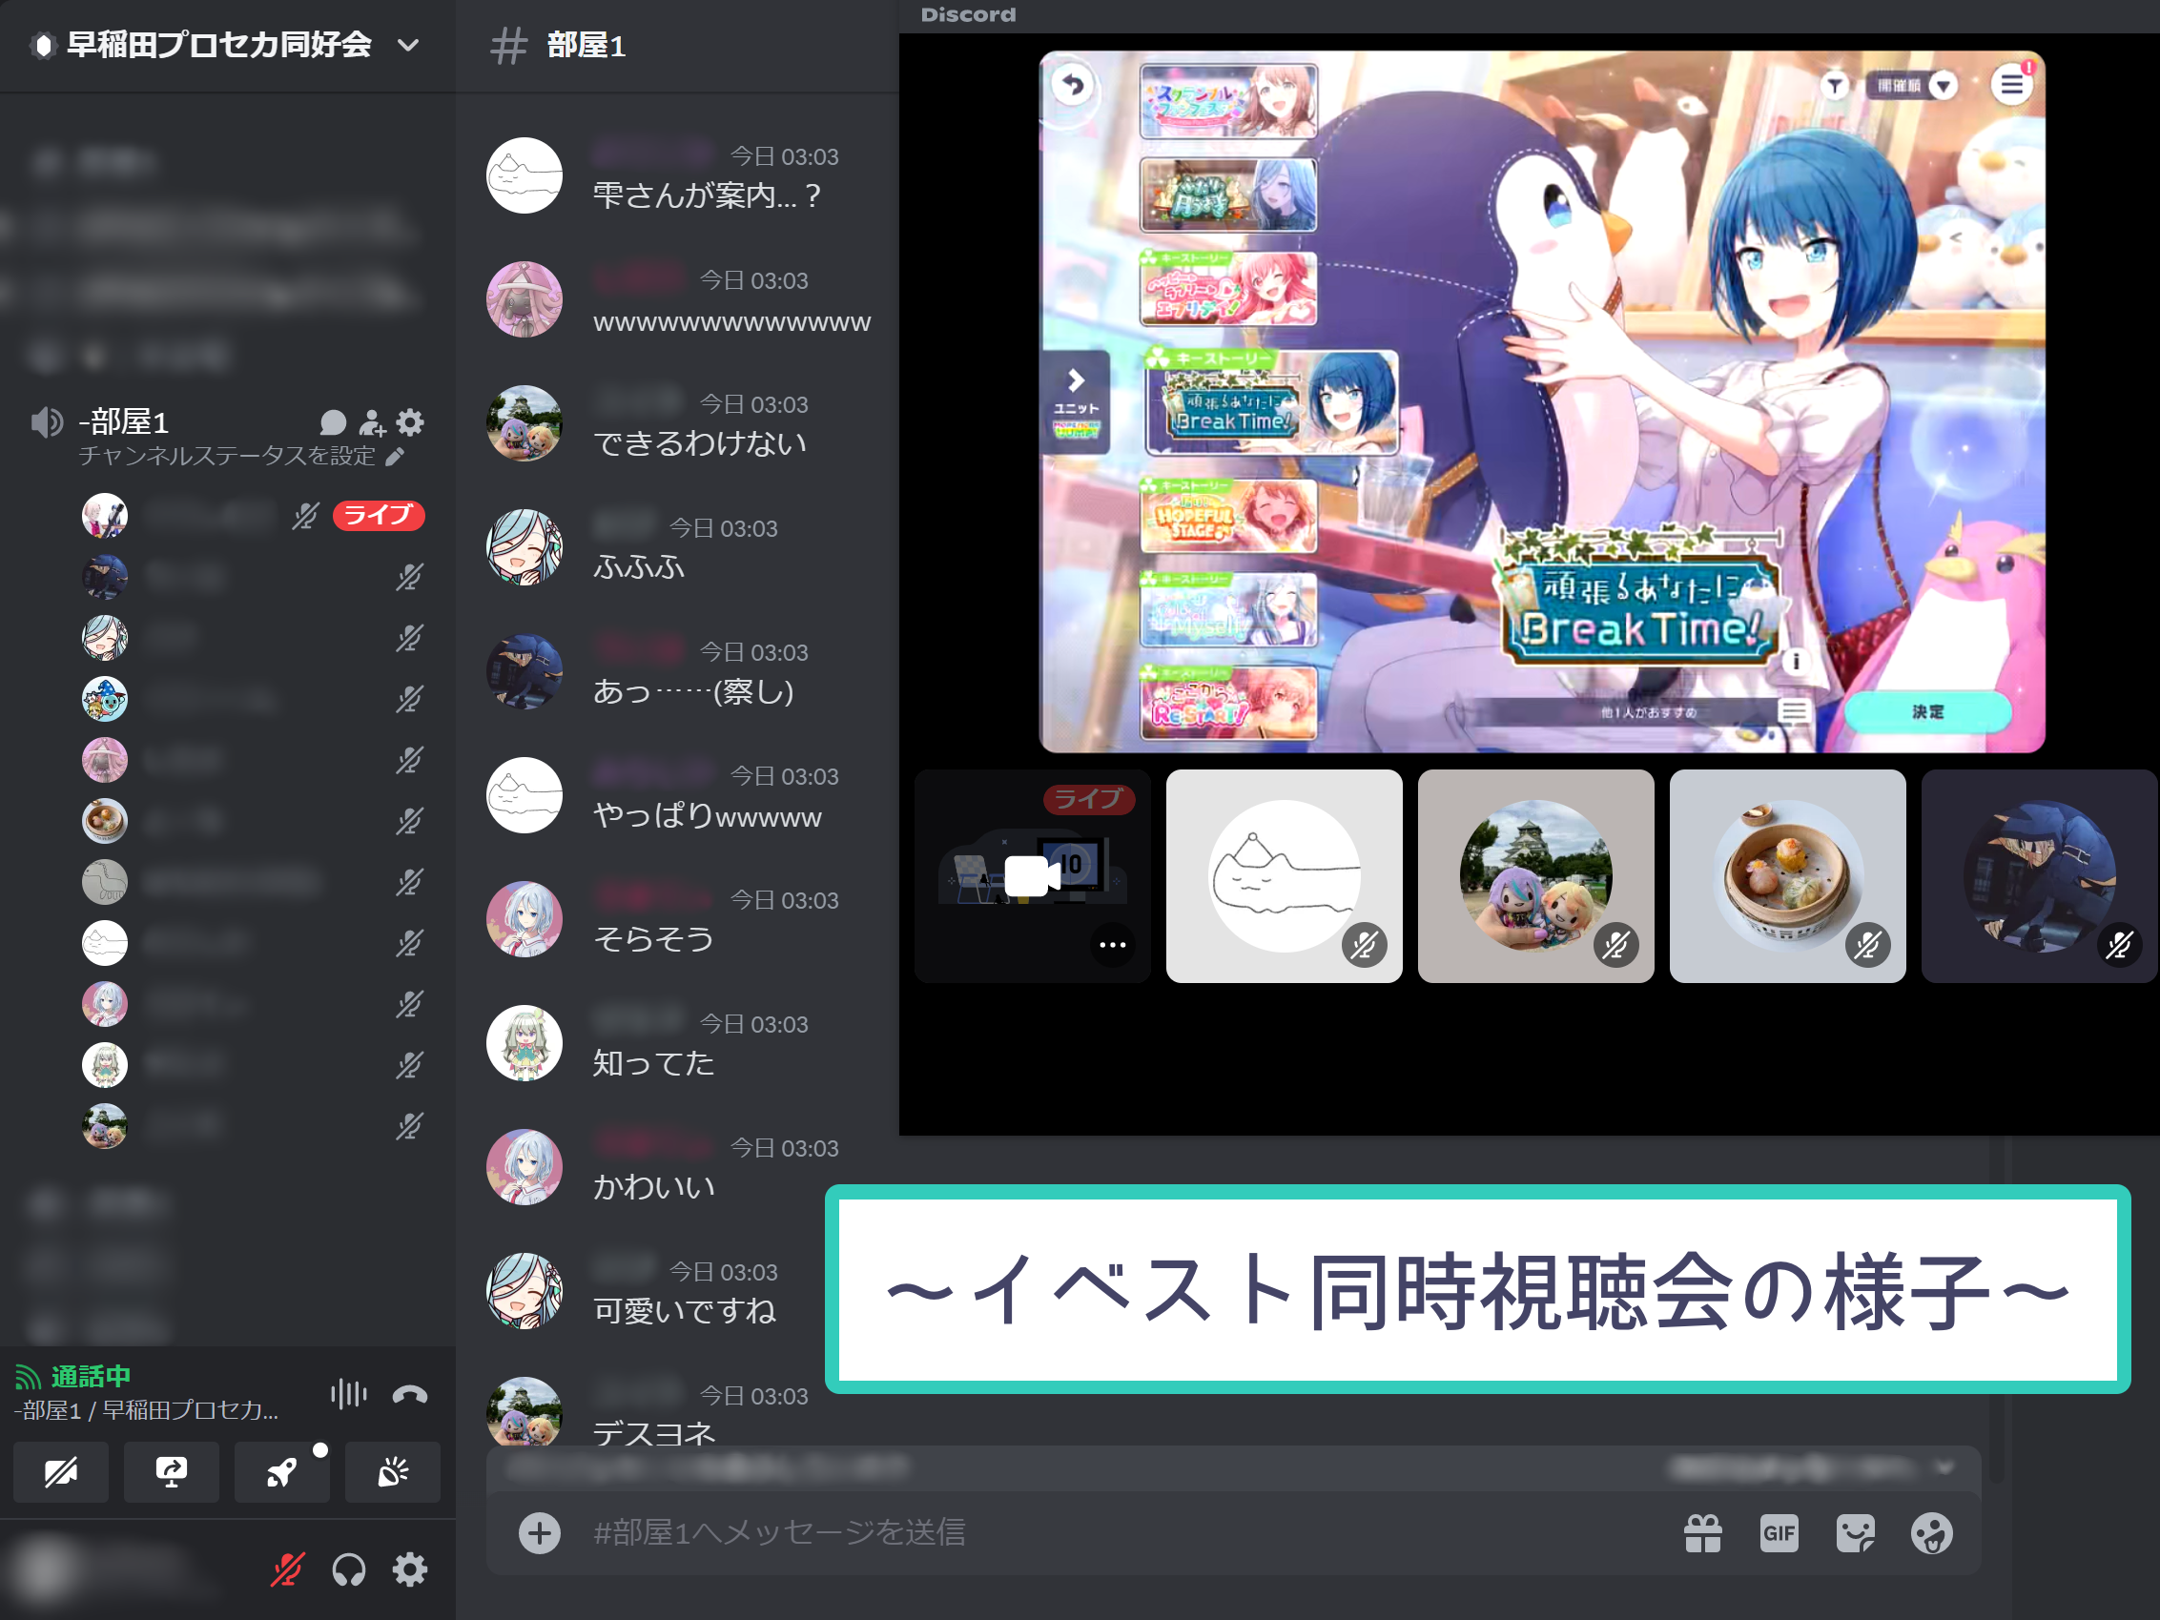
Task: Select the dim sum avatar video tile
Action: pos(1788,876)
